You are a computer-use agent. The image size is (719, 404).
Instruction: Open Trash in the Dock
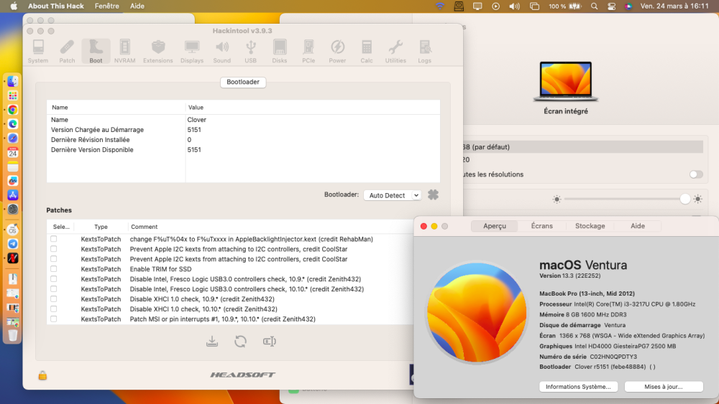13,335
